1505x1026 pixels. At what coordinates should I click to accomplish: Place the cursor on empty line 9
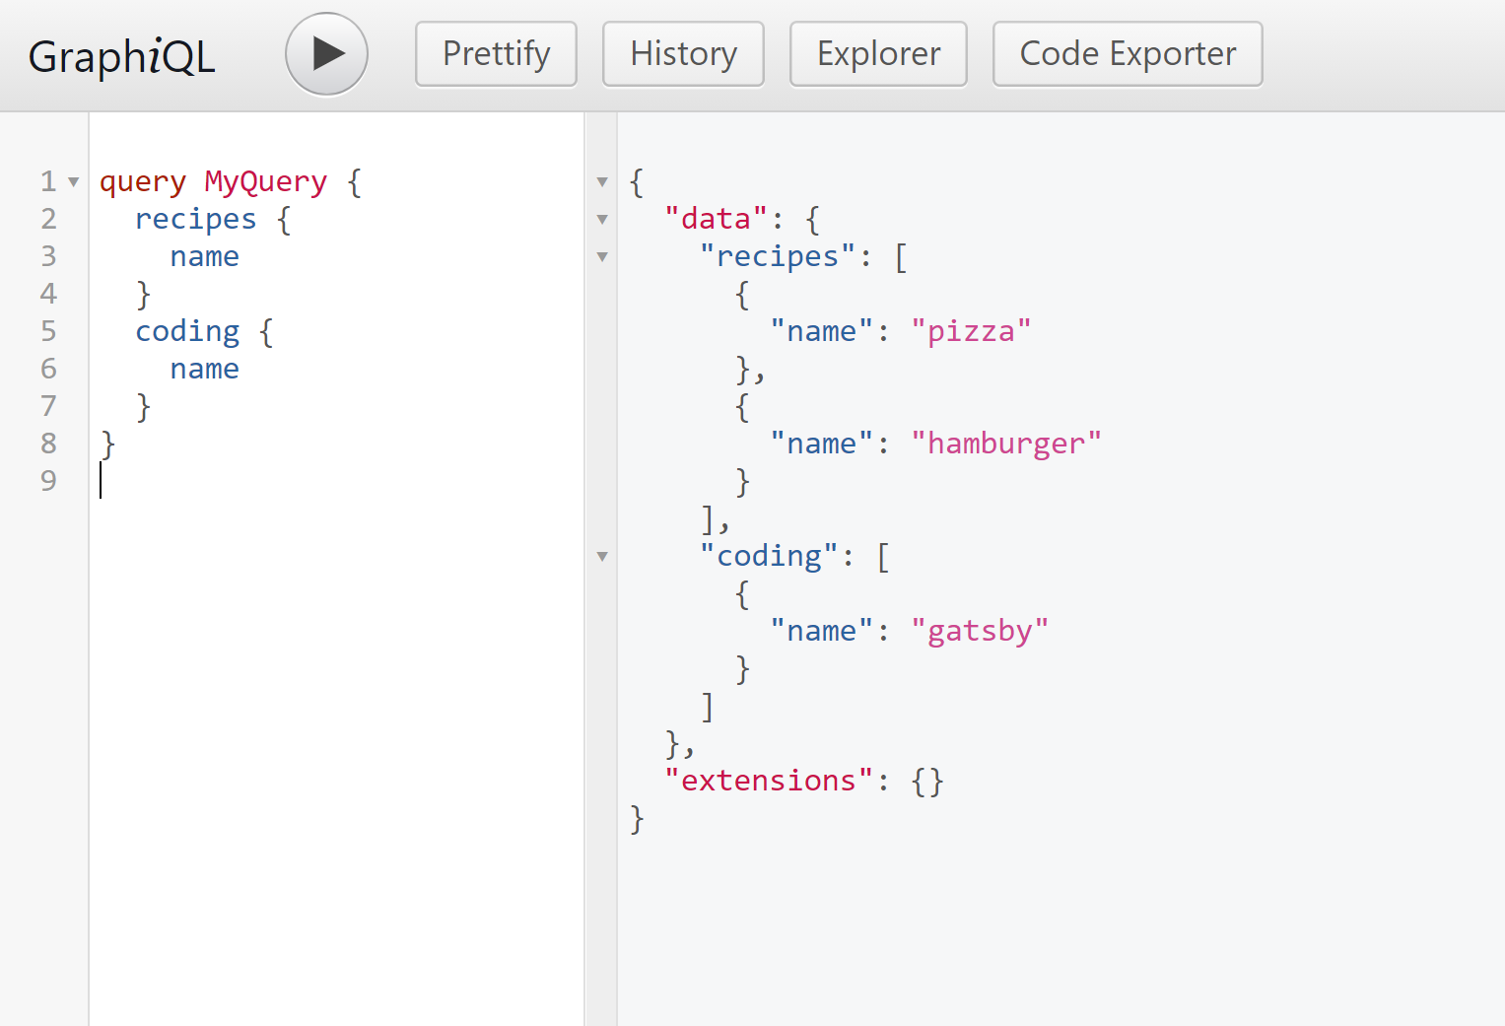point(335,481)
